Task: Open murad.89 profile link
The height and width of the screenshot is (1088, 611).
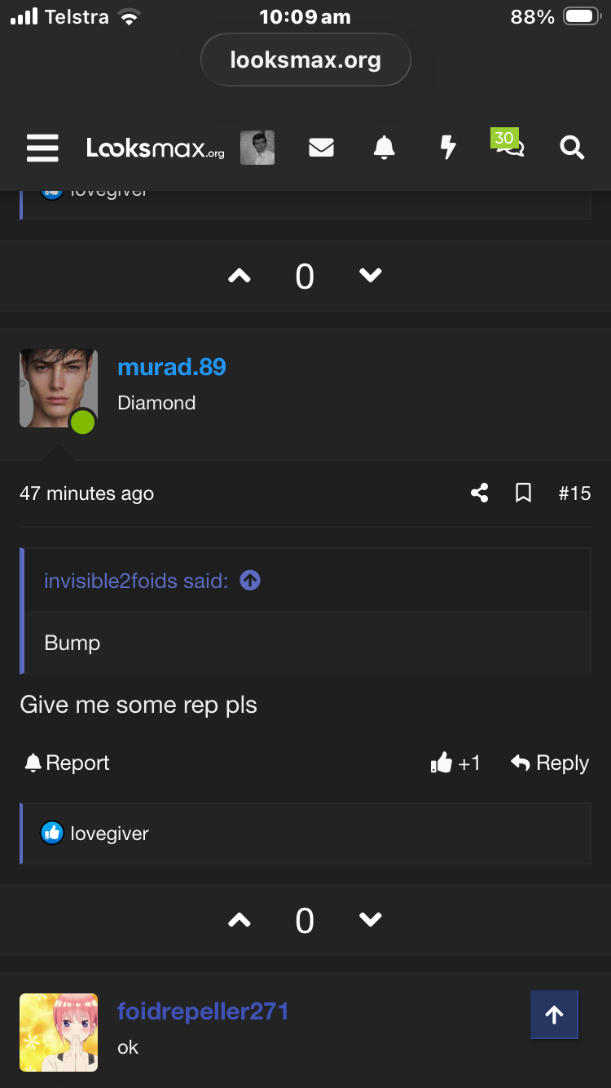Action: click(172, 367)
